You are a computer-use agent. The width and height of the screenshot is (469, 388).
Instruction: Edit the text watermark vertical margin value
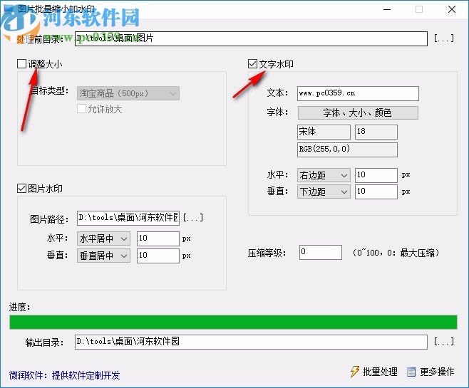(x=376, y=192)
